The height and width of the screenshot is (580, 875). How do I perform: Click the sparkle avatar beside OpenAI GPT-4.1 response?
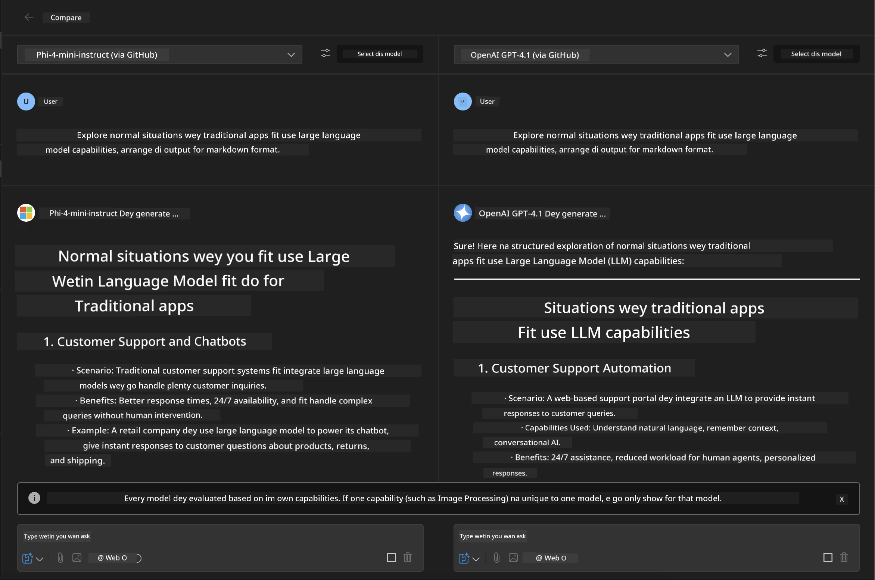tap(463, 213)
